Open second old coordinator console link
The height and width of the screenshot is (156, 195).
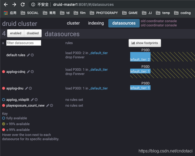pyautogui.click(x=159, y=25)
